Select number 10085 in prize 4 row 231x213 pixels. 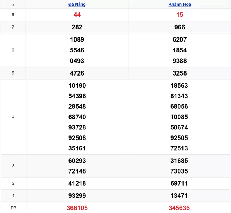[x=180, y=117]
